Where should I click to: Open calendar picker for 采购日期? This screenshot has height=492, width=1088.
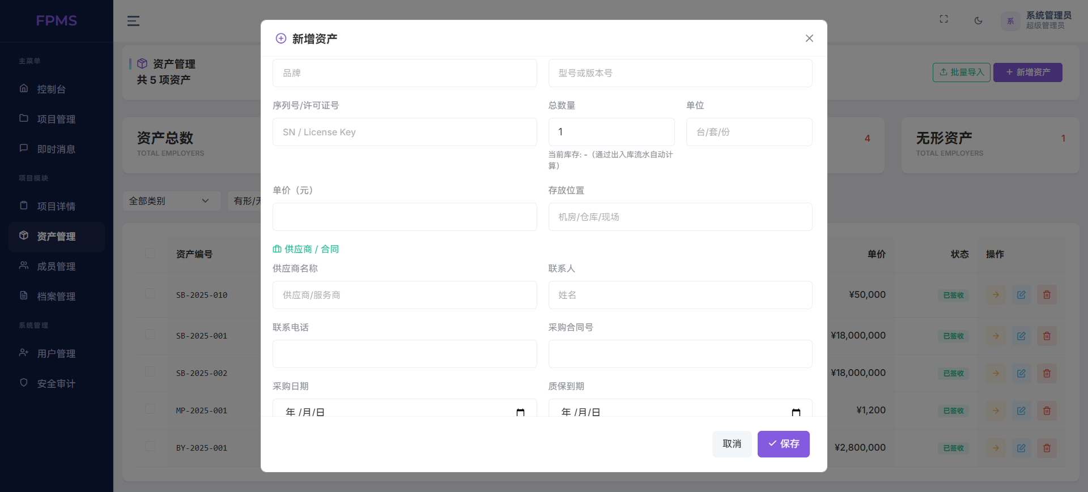(520, 412)
